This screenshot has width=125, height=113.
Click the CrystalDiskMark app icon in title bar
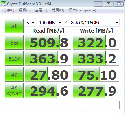(x=3, y=3)
